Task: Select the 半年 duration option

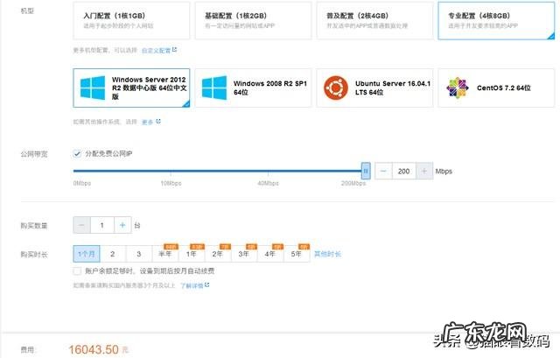Action: click(x=165, y=254)
